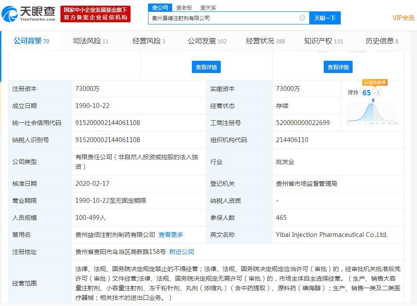Click the business status 存续
The width and height of the screenshot is (417, 306).
282,106
